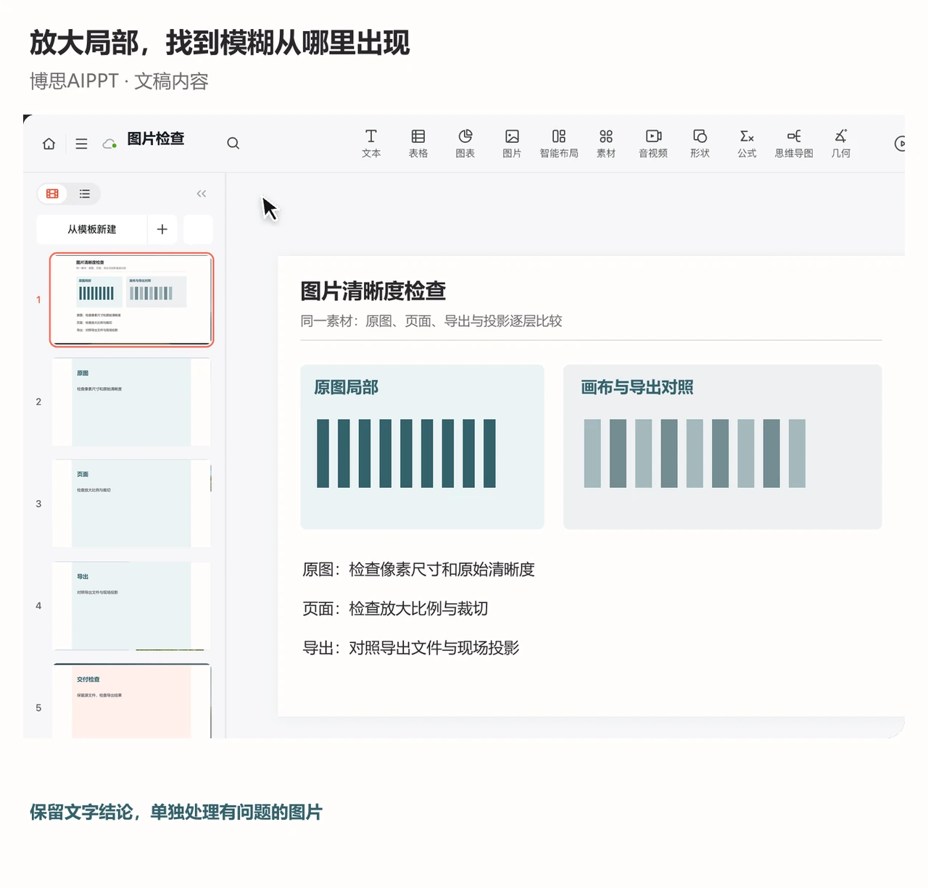The width and height of the screenshot is (928, 888).
Task: Open the 智能布局 smart layout tool
Action: click(x=559, y=144)
